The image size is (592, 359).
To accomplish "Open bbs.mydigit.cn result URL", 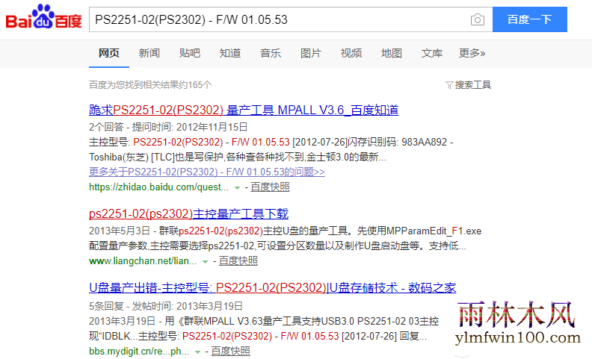I will pos(139,352).
